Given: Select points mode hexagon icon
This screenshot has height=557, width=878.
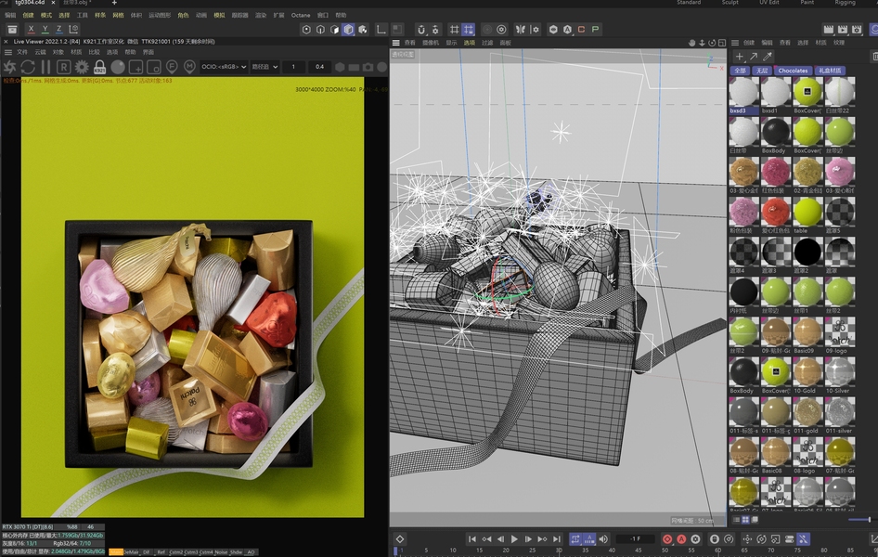Looking at the screenshot, I should pyautogui.click(x=306, y=29).
